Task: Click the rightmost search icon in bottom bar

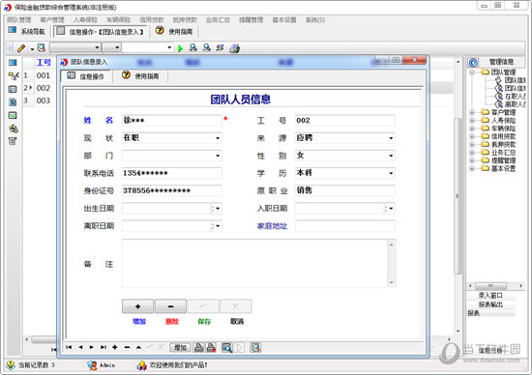Action: 255,347
